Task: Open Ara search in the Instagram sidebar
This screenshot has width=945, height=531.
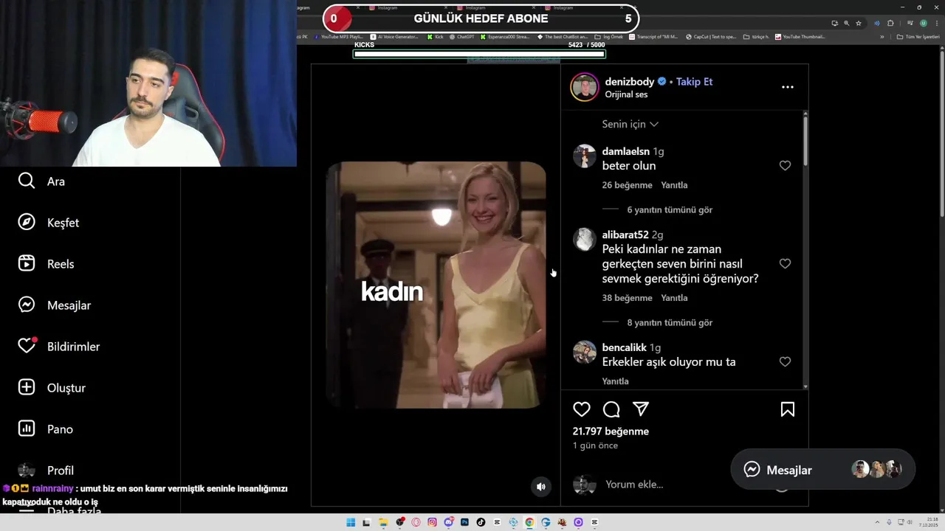Action: (41, 181)
